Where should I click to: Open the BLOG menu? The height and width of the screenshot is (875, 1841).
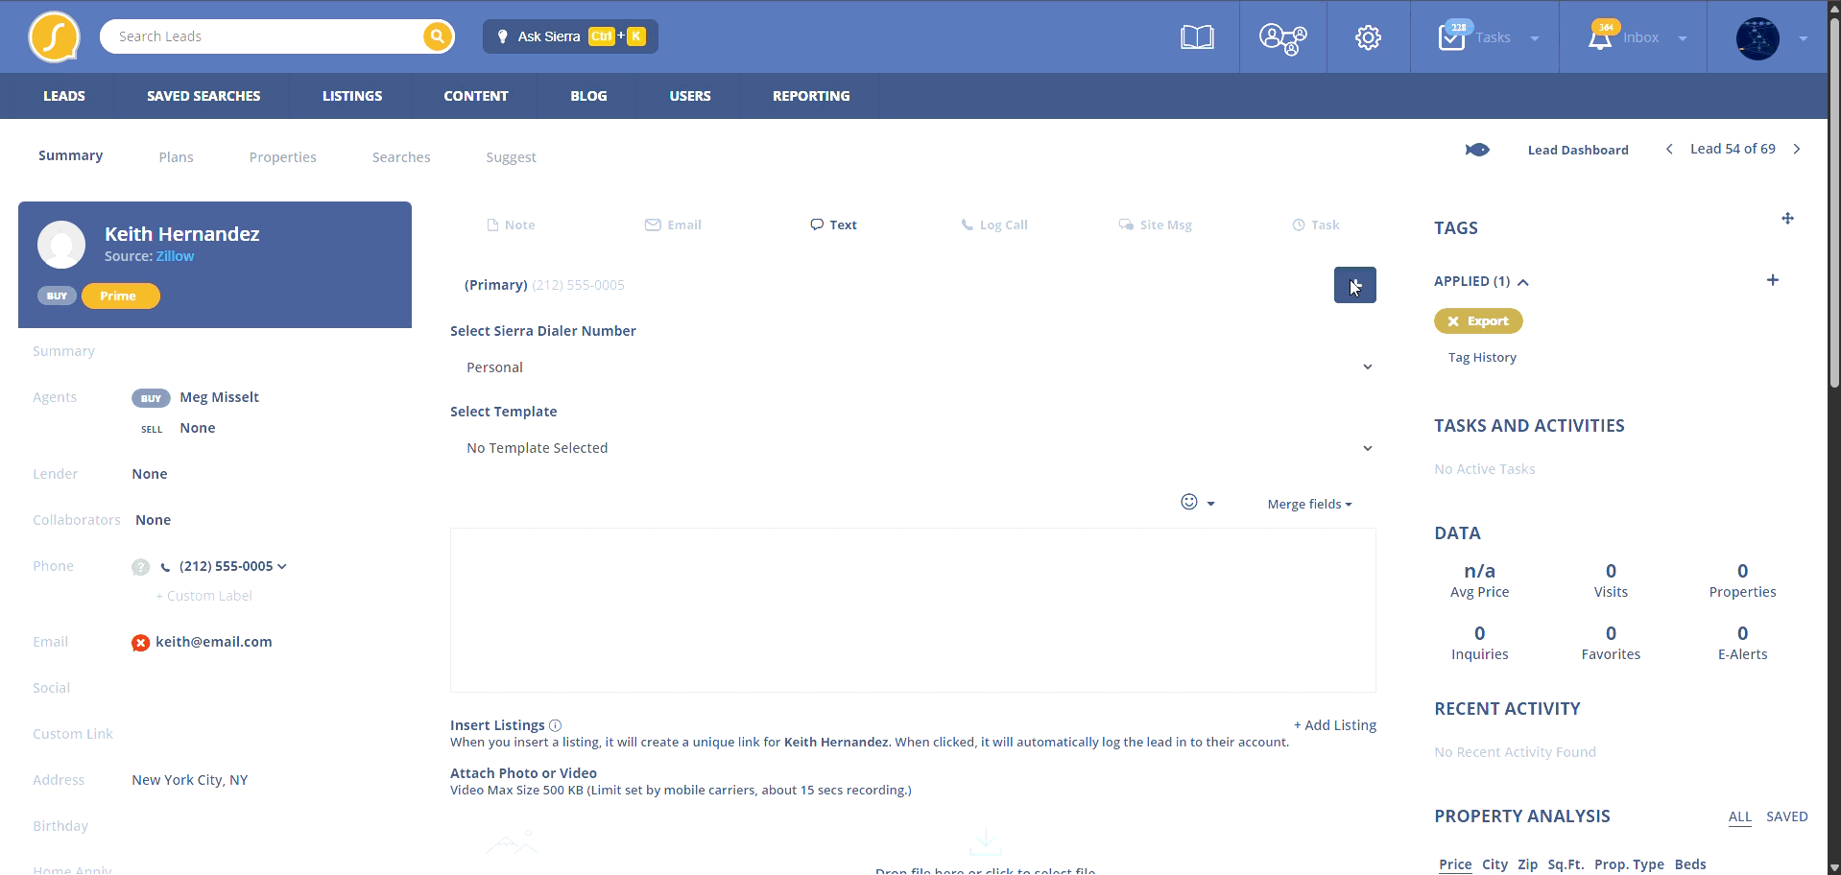point(588,96)
